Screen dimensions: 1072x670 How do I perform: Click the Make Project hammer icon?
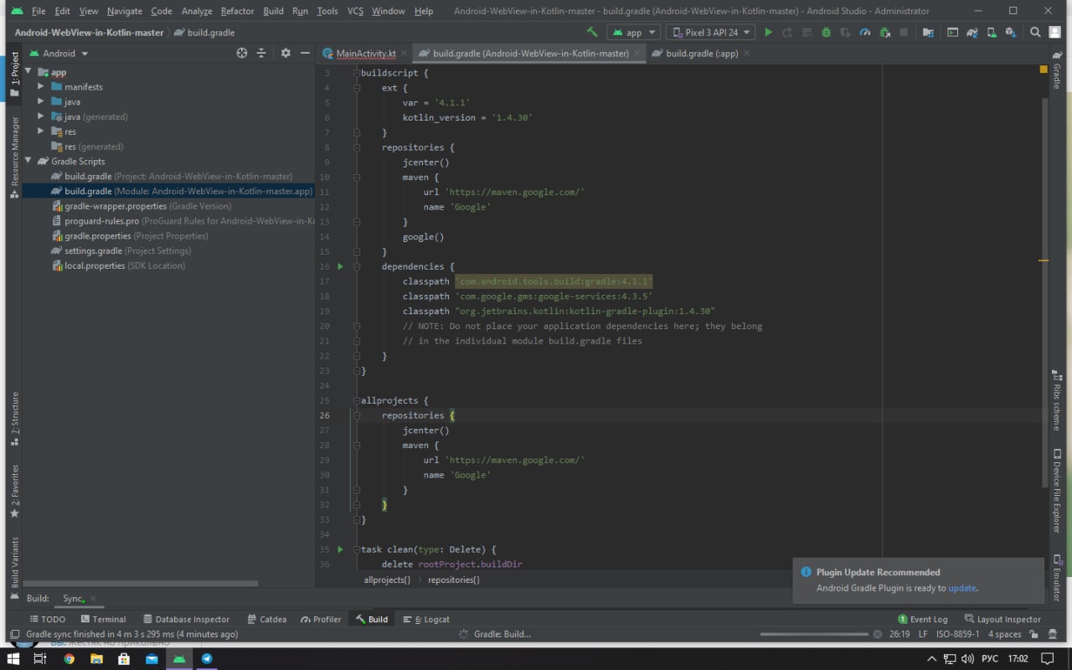coord(592,33)
